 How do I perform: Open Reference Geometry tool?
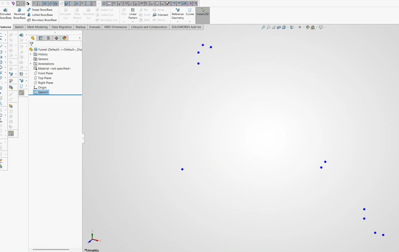click(177, 14)
